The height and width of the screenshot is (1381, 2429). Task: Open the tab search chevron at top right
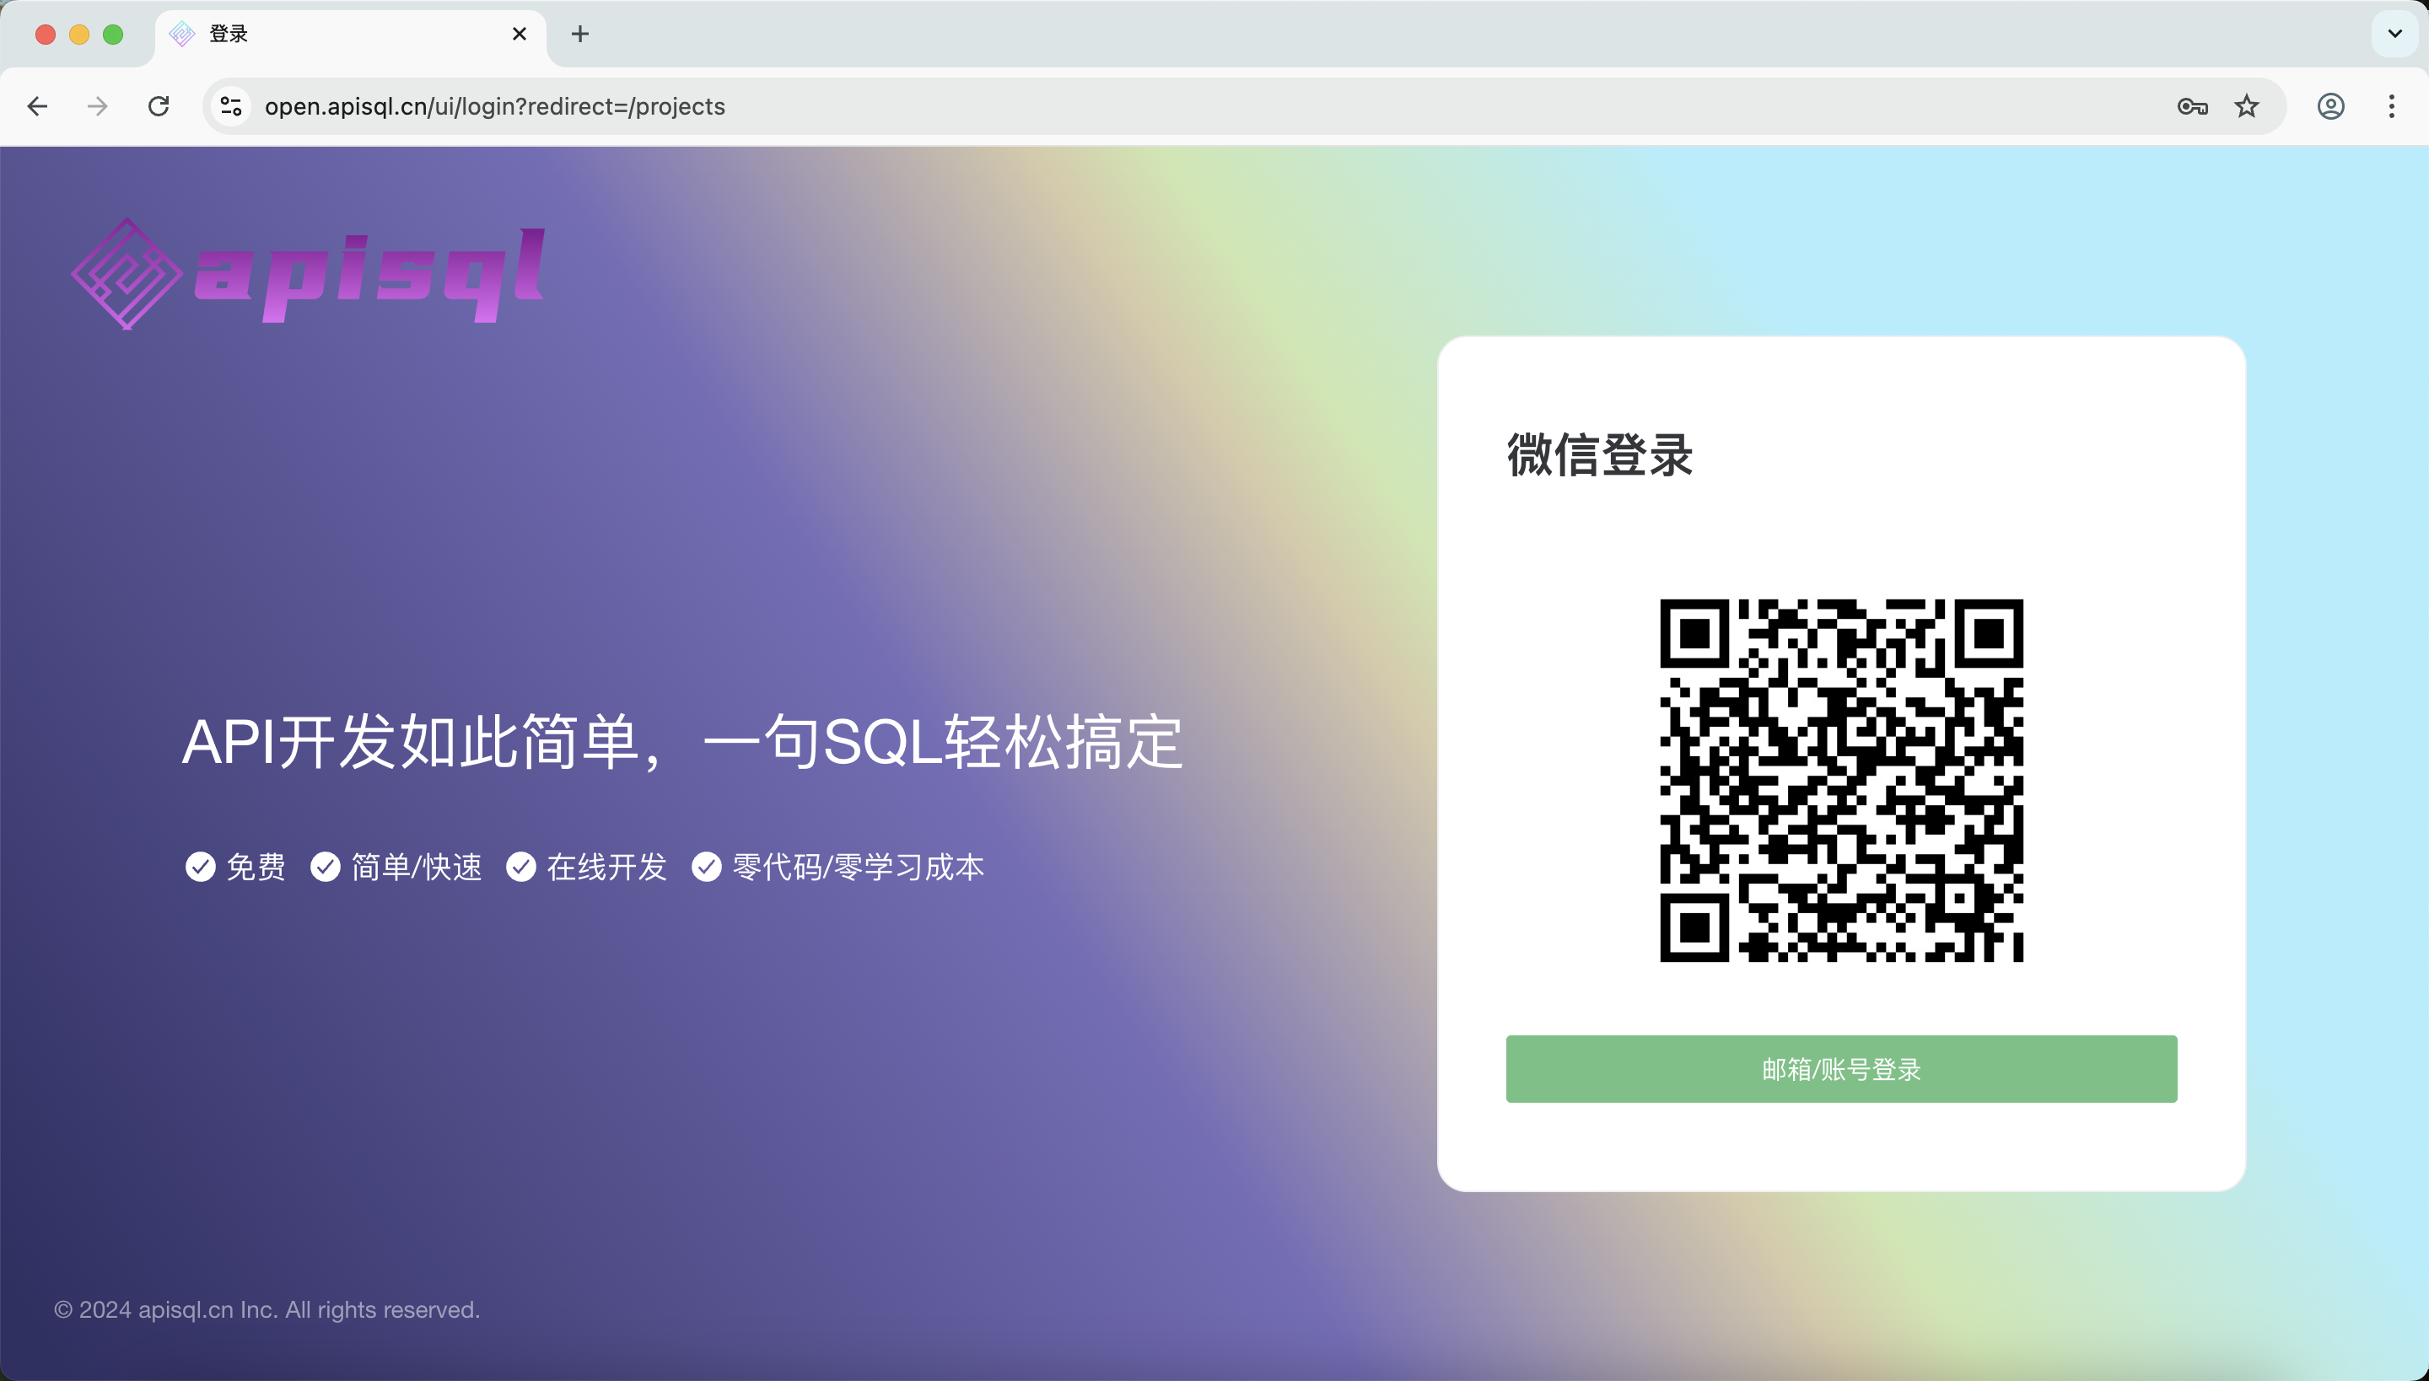coord(2395,34)
